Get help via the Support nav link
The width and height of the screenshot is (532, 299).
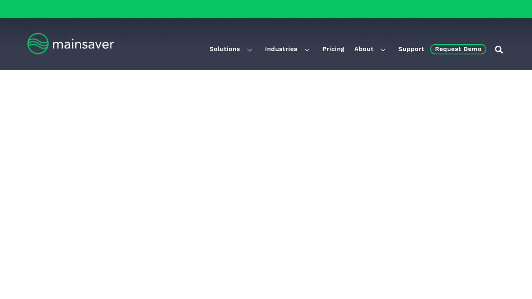(x=411, y=49)
